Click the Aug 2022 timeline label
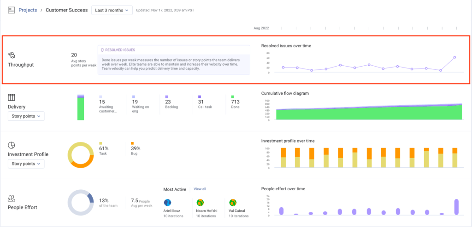Screen dimensions: 472x227 click(x=261, y=28)
